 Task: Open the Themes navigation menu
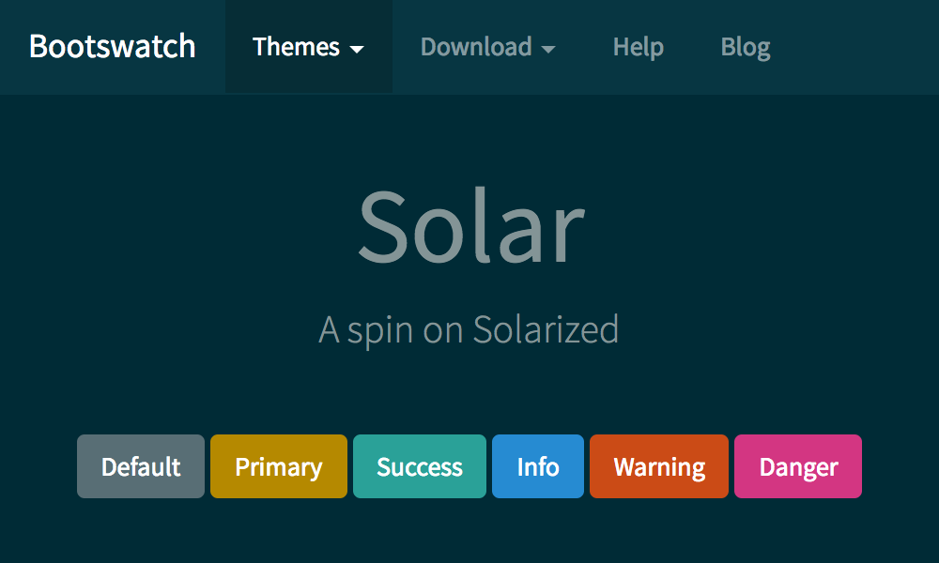click(296, 47)
